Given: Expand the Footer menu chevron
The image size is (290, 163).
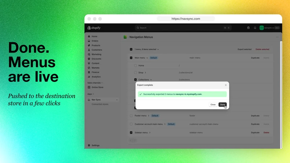Looking at the screenshot, I should (x=149, y=116).
